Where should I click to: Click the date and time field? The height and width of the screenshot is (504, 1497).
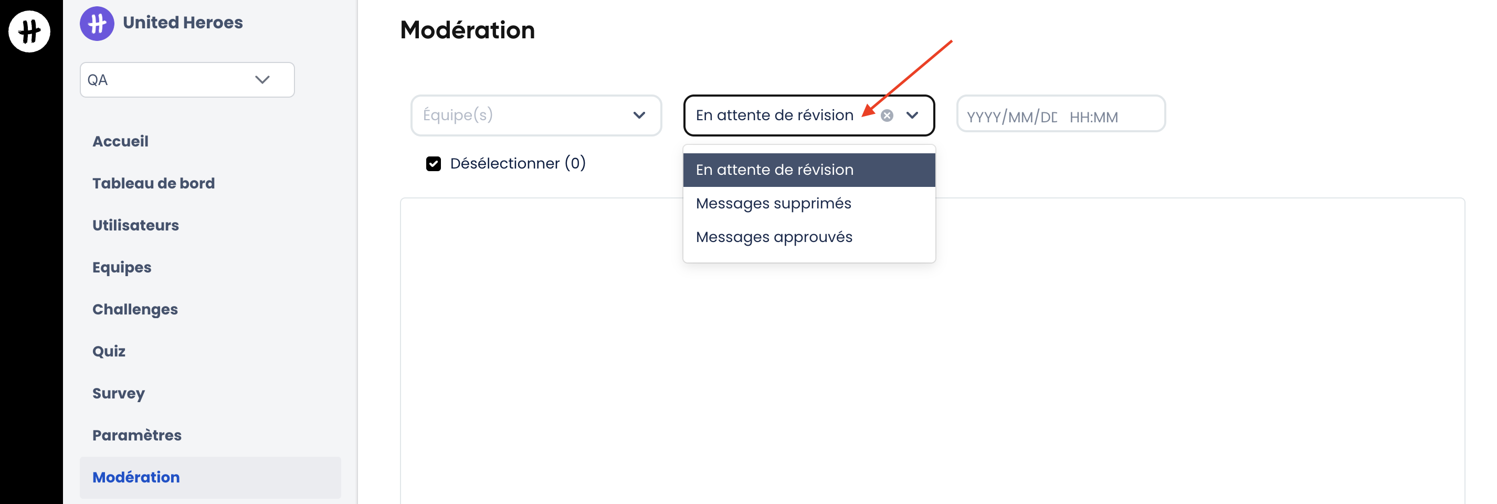tap(1060, 116)
